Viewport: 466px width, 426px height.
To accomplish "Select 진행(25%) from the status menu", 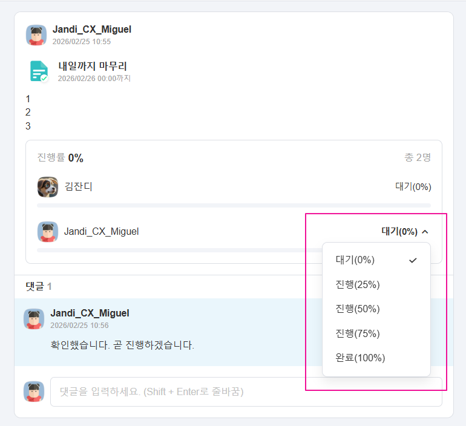I will point(358,284).
